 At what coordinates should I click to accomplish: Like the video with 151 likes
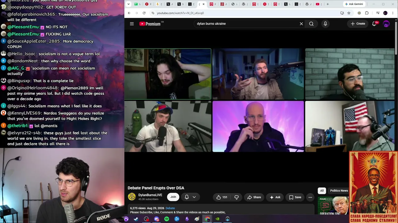[222, 197]
